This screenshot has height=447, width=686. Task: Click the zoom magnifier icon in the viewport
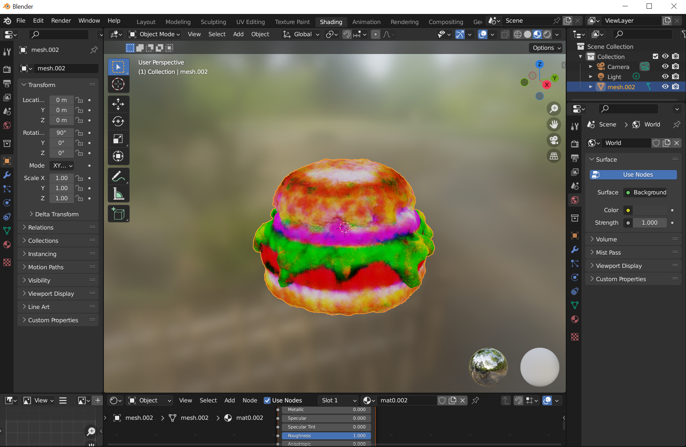(554, 109)
